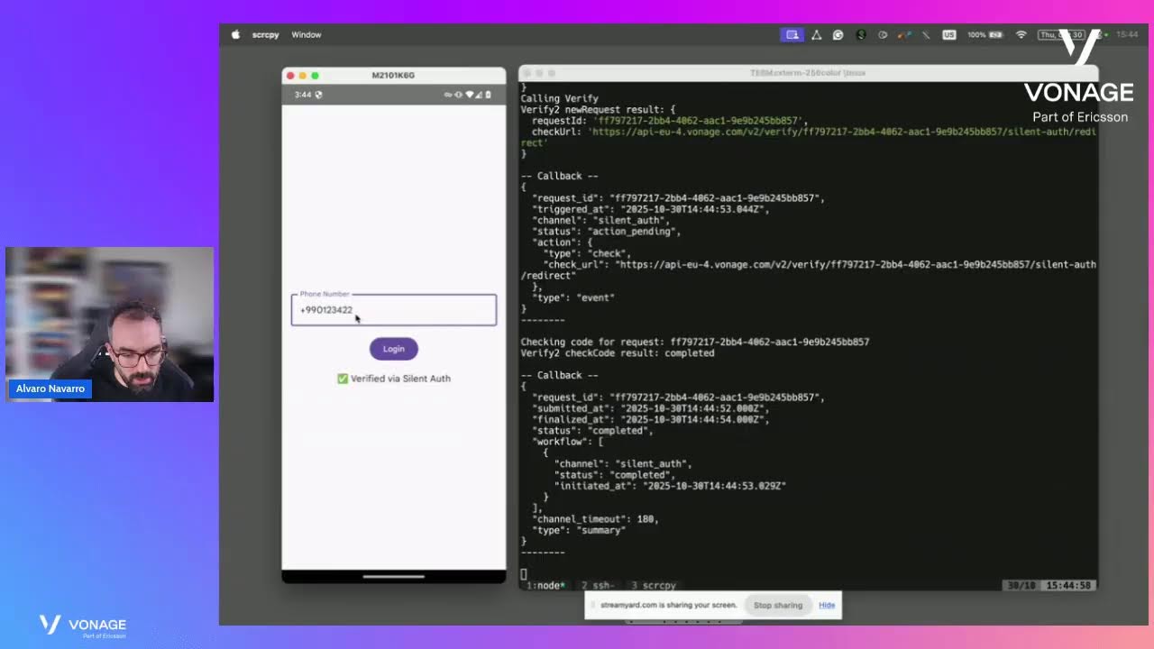The width and height of the screenshot is (1154, 649).
Task: Click the phone status bar link icon
Action: [448, 95]
